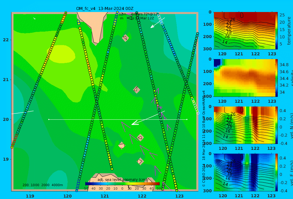Click the sea level anomaly horizontal colorbar

(x=122, y=184)
